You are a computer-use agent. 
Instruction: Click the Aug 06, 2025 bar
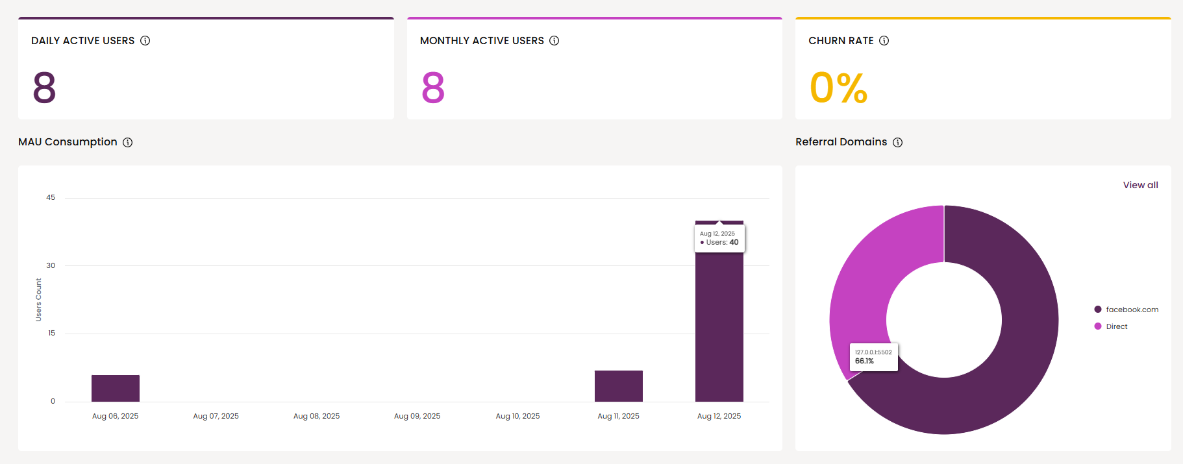pyautogui.click(x=116, y=388)
